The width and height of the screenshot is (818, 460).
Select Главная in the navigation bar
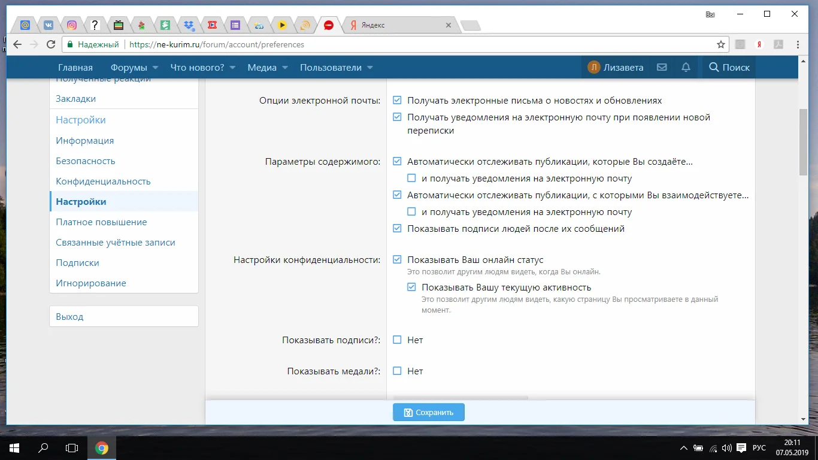tap(75, 67)
